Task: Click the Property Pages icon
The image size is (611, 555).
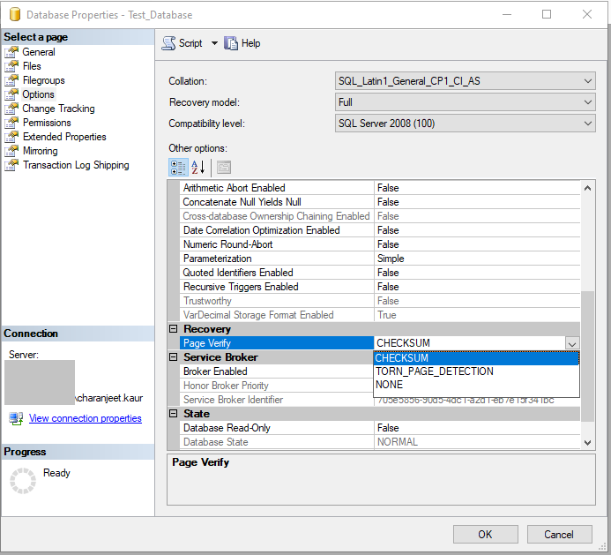Action: [x=224, y=168]
